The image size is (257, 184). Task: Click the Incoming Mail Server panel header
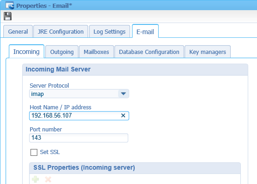point(135,70)
